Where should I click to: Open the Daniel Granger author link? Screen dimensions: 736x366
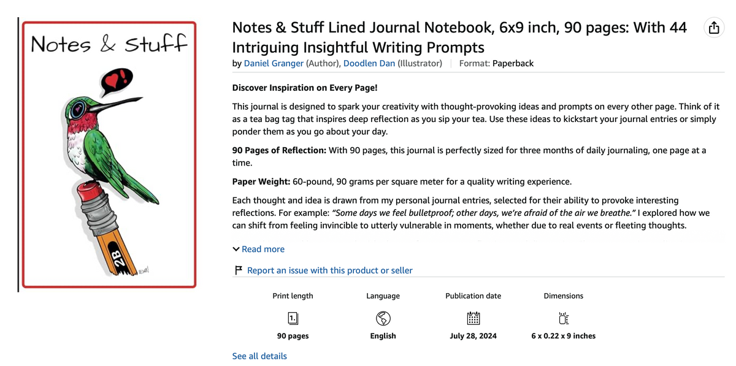[274, 63]
